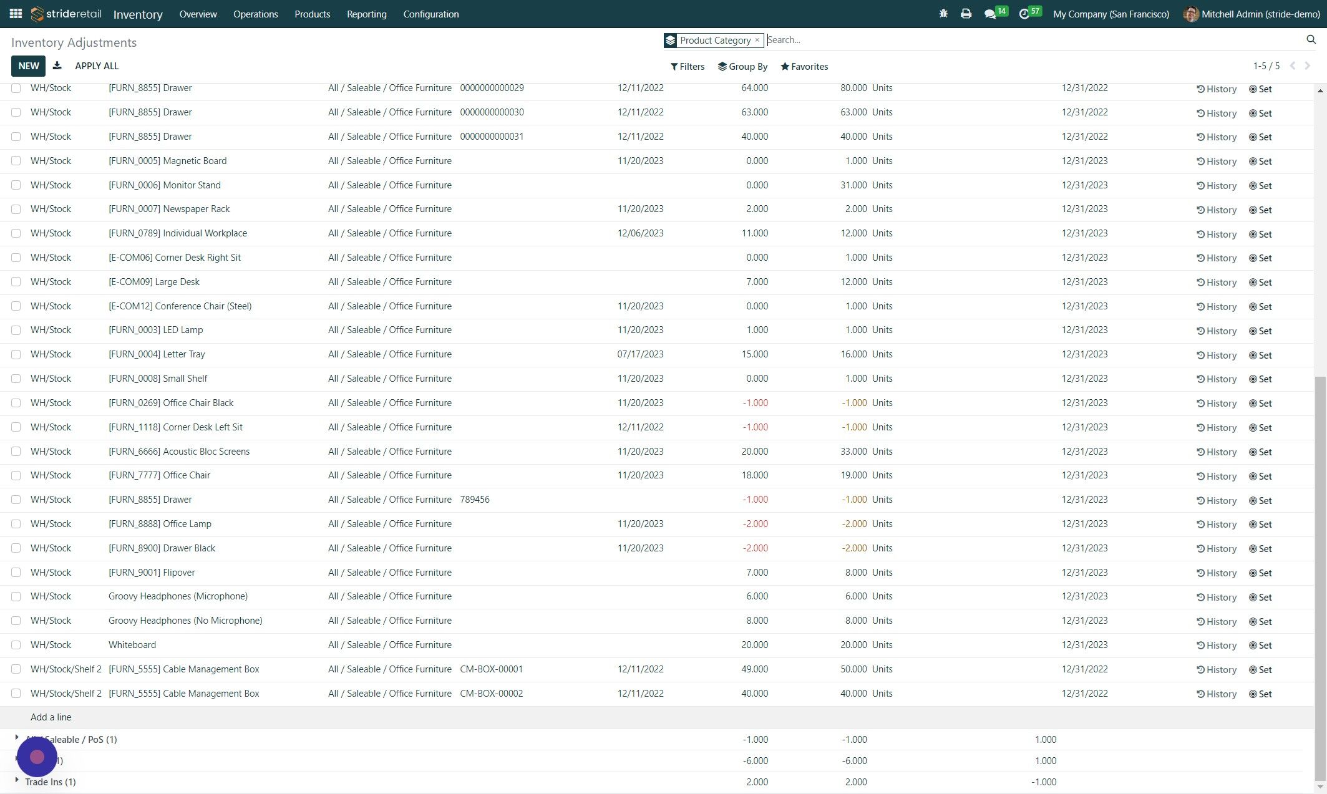Open the messages chat icon with 14 badge
Screen dimensions: 1327x794
point(990,14)
